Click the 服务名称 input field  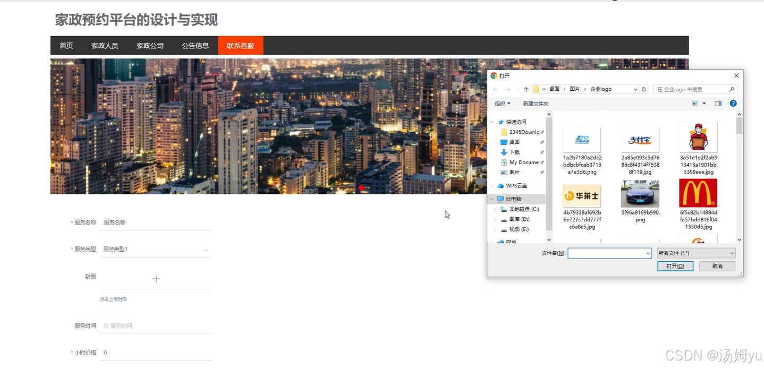156,222
